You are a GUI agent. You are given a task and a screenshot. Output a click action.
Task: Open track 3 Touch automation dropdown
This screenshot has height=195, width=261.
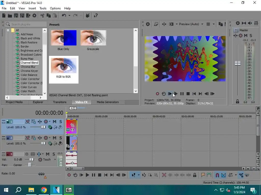55,159
